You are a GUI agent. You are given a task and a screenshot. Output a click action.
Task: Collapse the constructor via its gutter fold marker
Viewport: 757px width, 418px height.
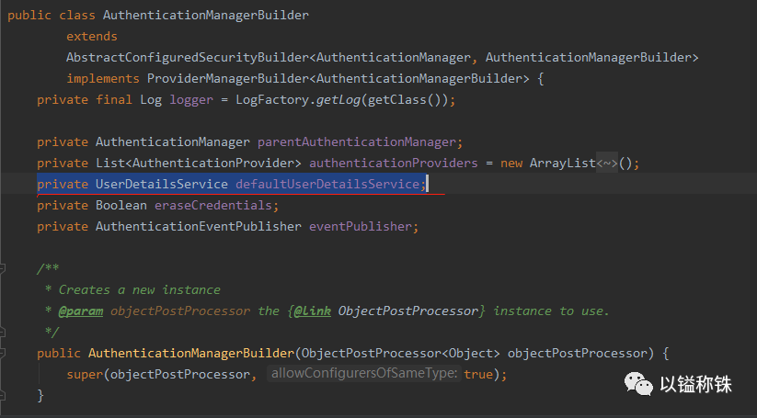tap(3, 354)
